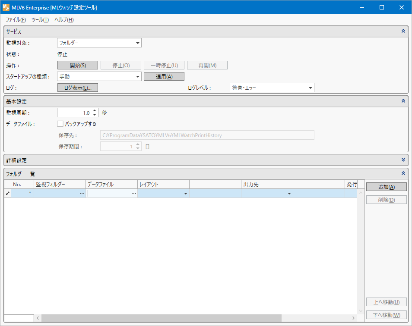
Task: Click the 監視フォルダー column header
Action: (60, 185)
